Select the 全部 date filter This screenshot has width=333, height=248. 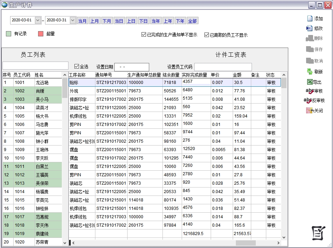193,21
